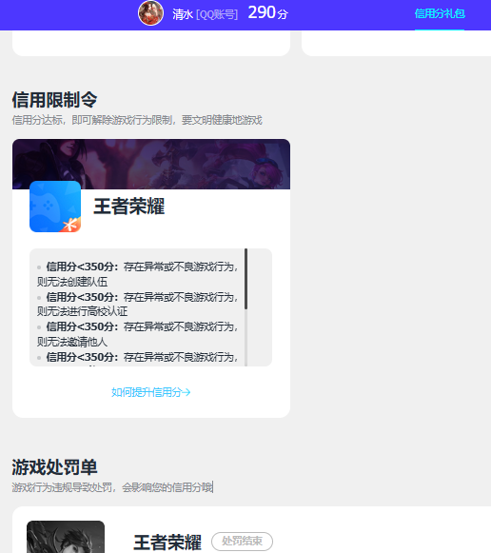Open the 信用分礼包 tab
Image resolution: width=491 pixels, height=553 pixels.
(440, 13)
